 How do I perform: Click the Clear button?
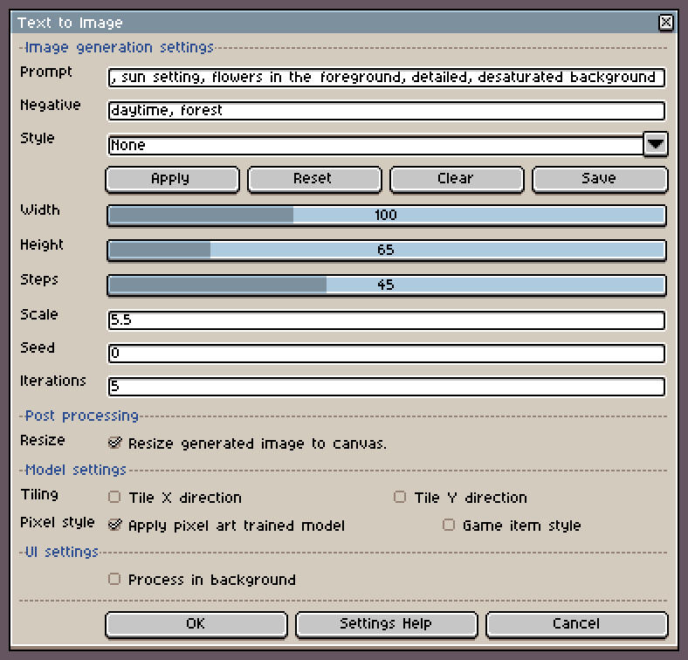pyautogui.click(x=456, y=178)
